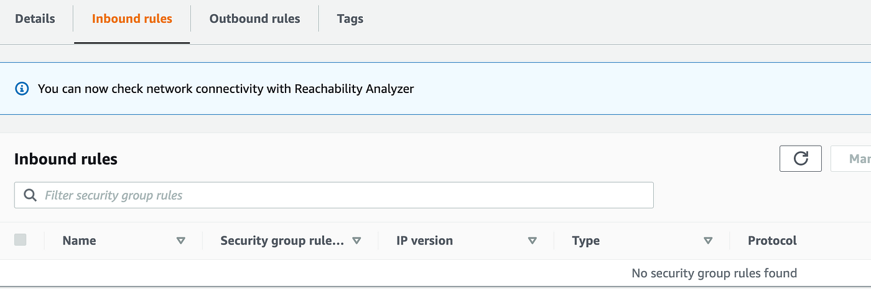Click the magnifier icon in the filter box
The image size is (871, 289).
tap(30, 195)
